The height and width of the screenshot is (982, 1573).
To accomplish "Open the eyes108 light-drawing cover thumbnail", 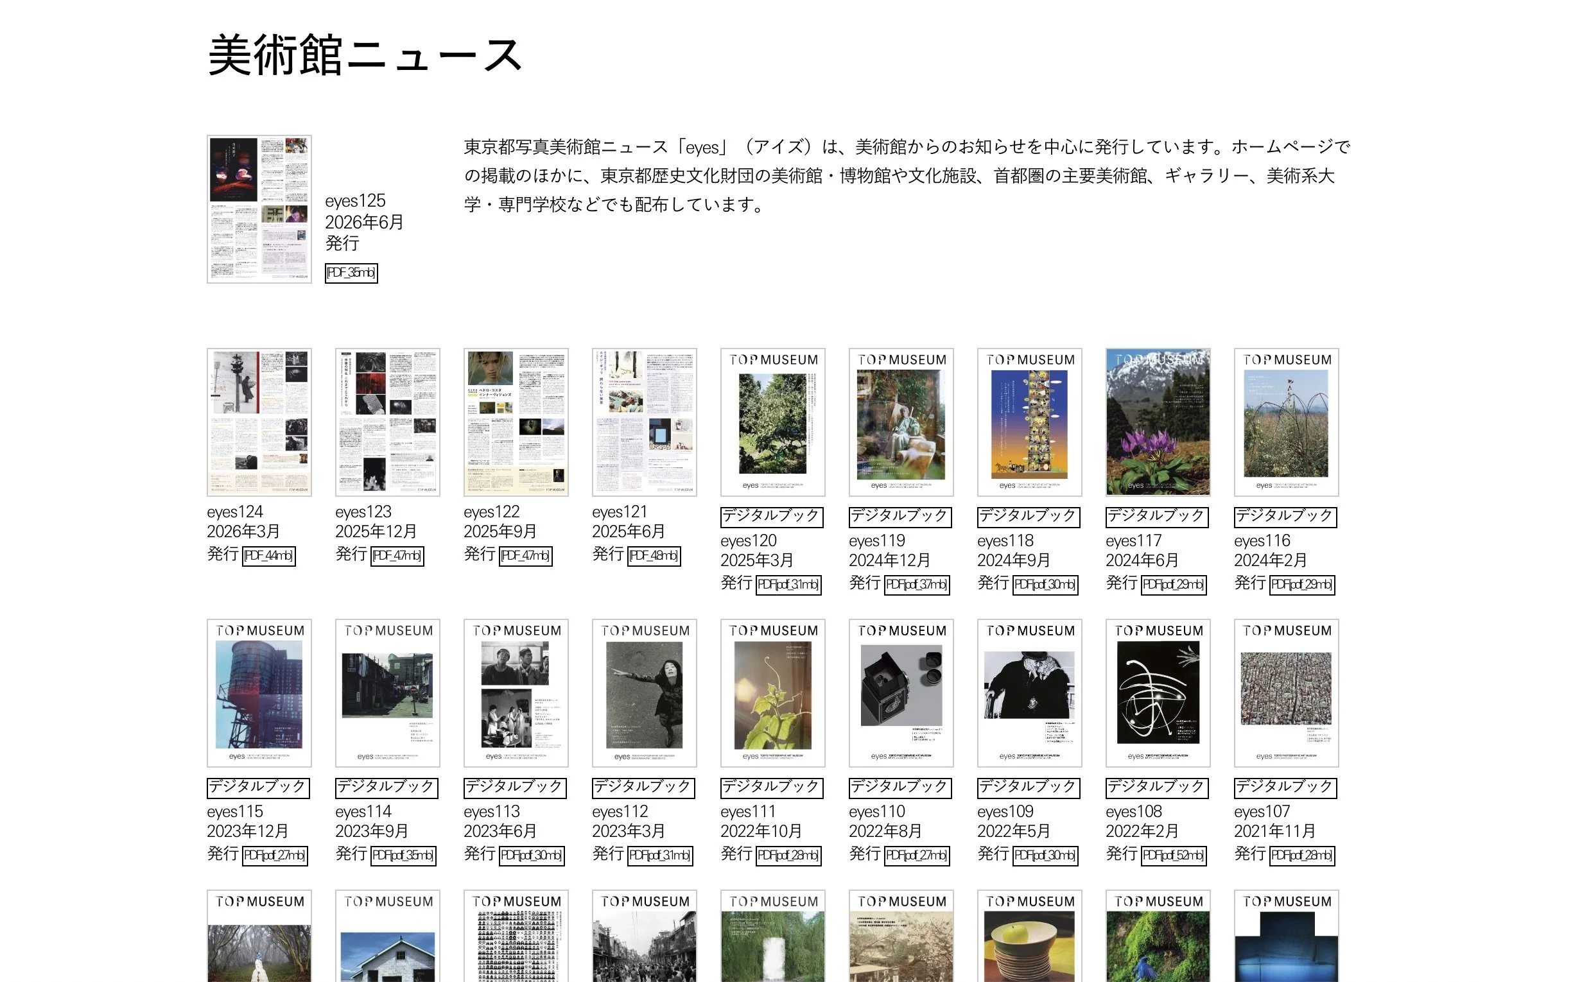I will [1158, 693].
